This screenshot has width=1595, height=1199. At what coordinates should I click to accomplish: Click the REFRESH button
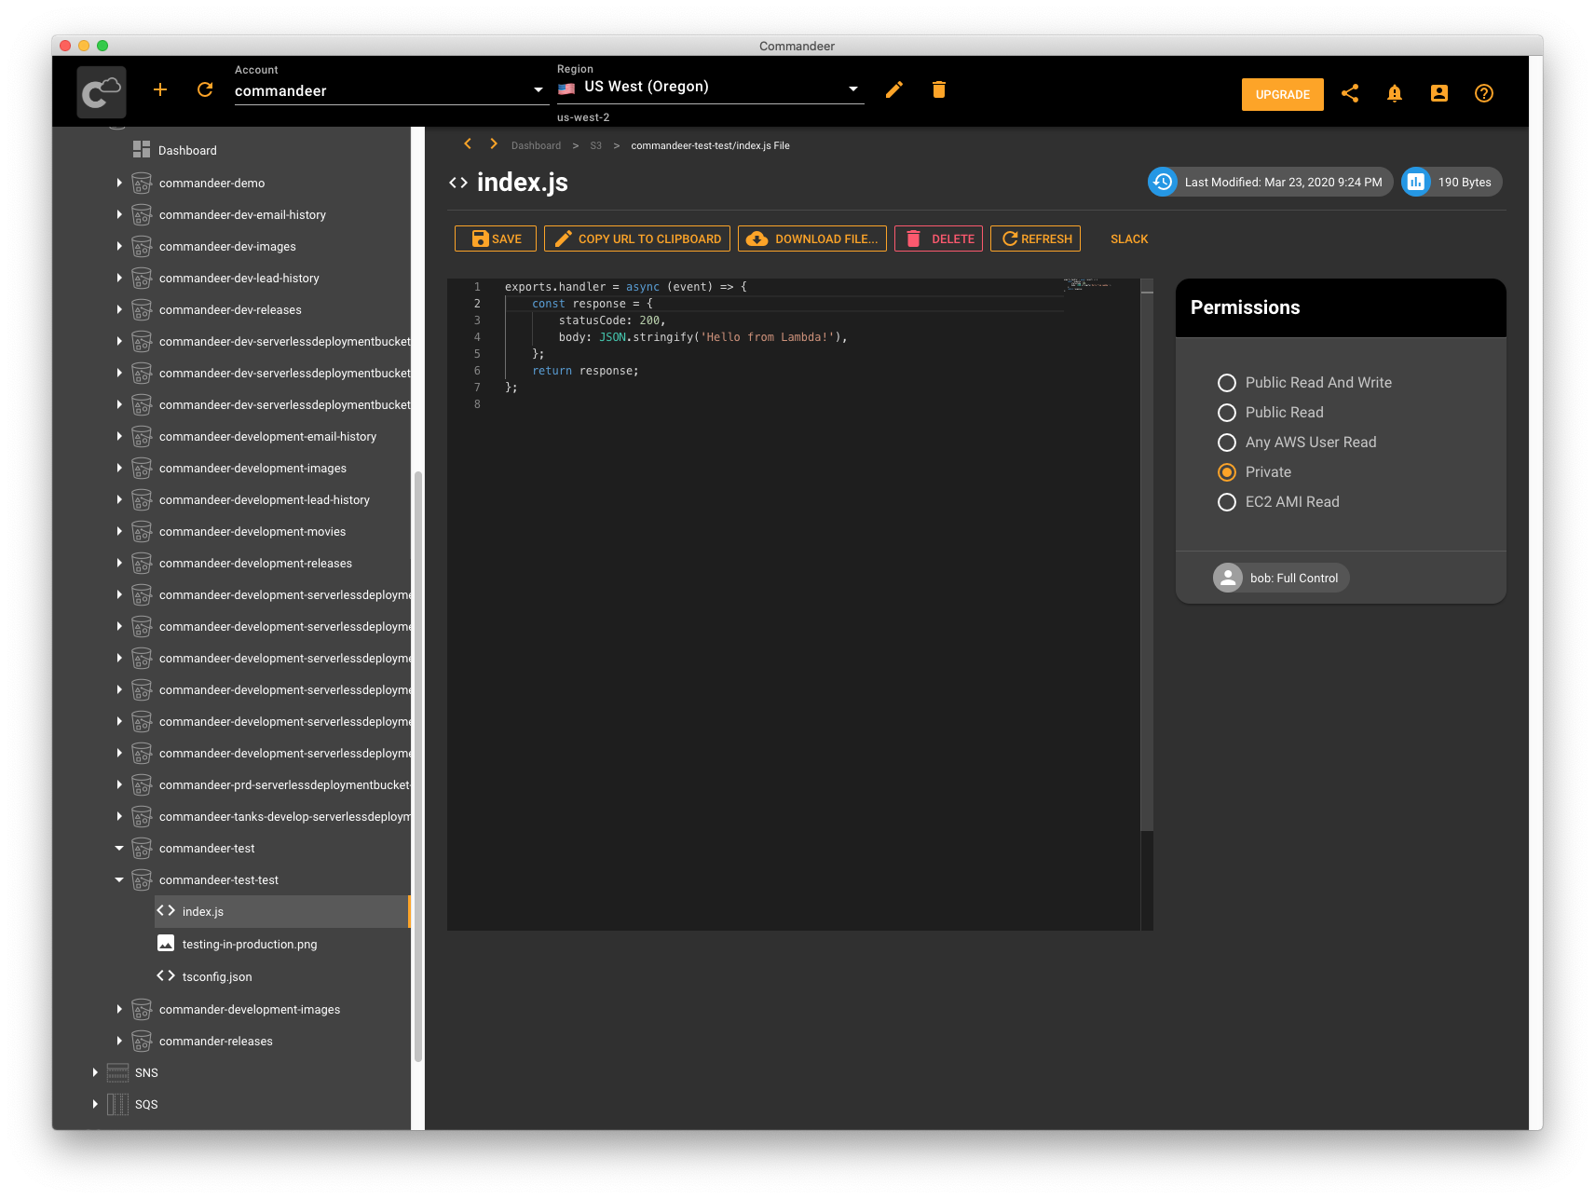coord(1035,238)
